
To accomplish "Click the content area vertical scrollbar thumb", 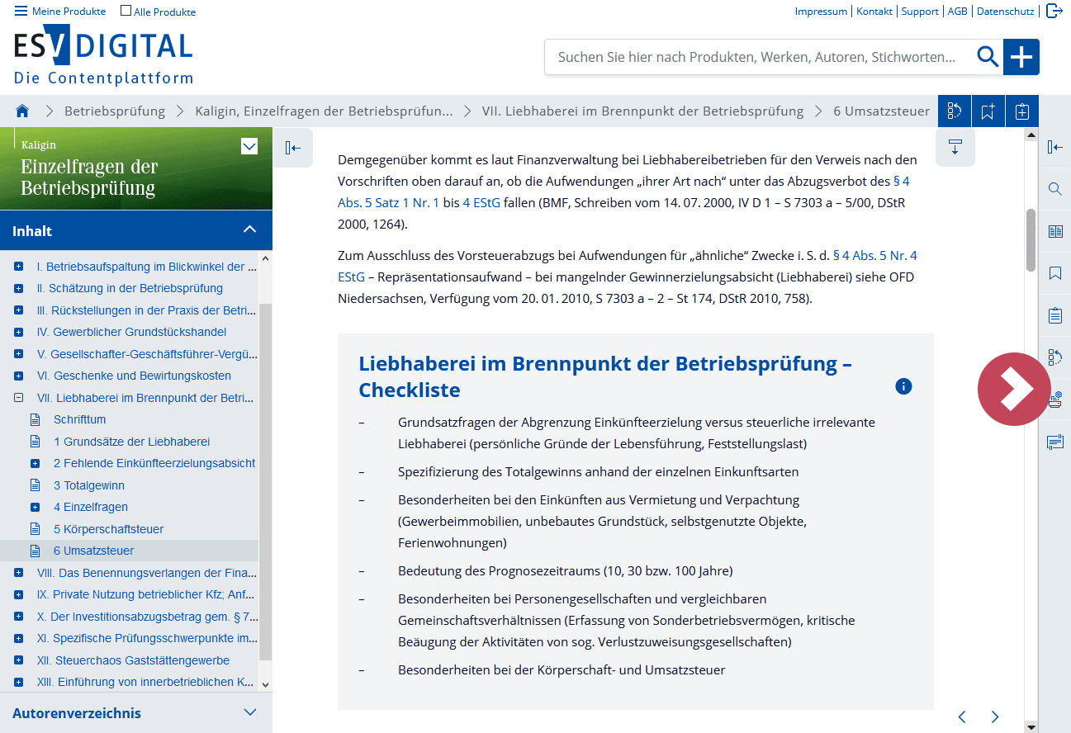I will click(1030, 239).
